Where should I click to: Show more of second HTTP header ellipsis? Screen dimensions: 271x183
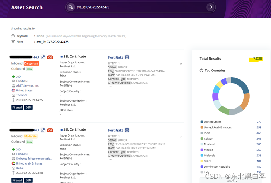pos(110,160)
